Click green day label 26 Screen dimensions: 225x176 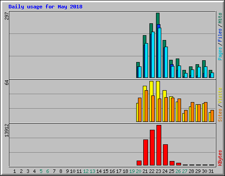(x=178, y=171)
